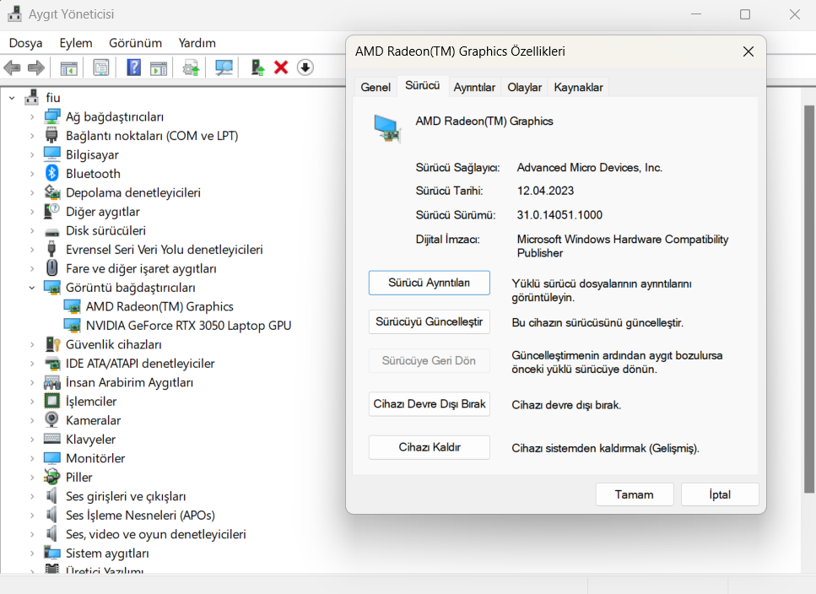Image resolution: width=816 pixels, height=594 pixels.
Task: Select NVIDIA GeForce RTX 3050 Laptop GPU
Action: [188, 326]
